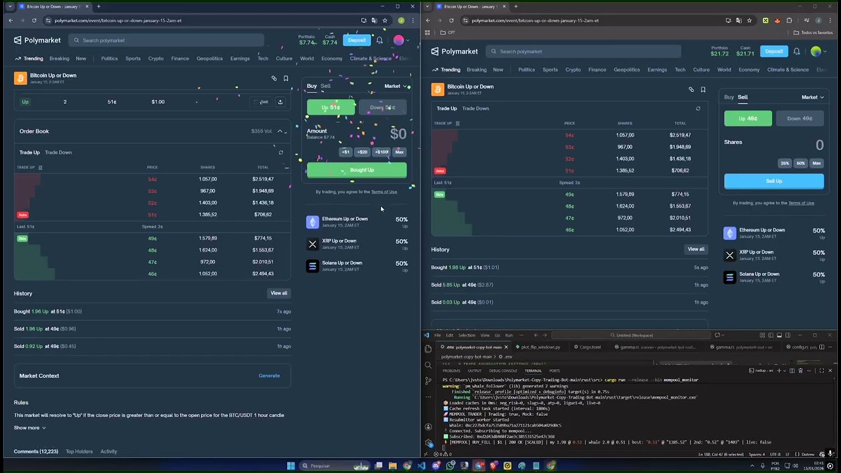Select Up 51¢ outcome in left window
841x473 pixels.
tap(331, 107)
